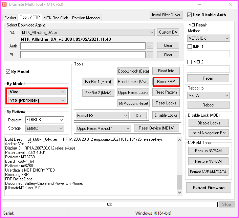Screen dimensions: 239x218
Task: Click Reset Locks in the Tools group
Action: coord(166,103)
